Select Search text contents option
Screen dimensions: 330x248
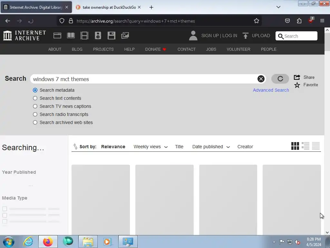tap(35, 98)
